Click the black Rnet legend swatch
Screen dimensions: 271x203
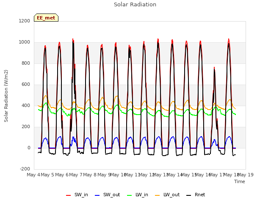[189, 195]
